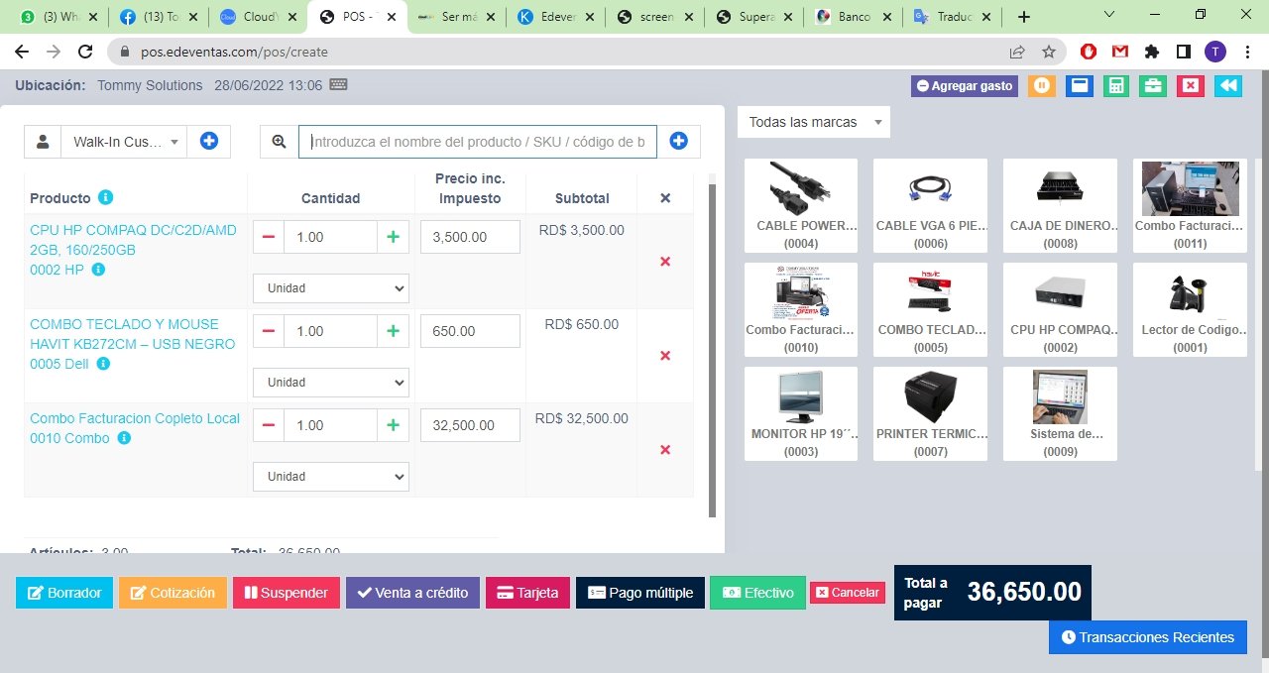Screen dimensions: 1269x673
Task: Click info icon beside 0002 HP
Action: tap(98, 270)
